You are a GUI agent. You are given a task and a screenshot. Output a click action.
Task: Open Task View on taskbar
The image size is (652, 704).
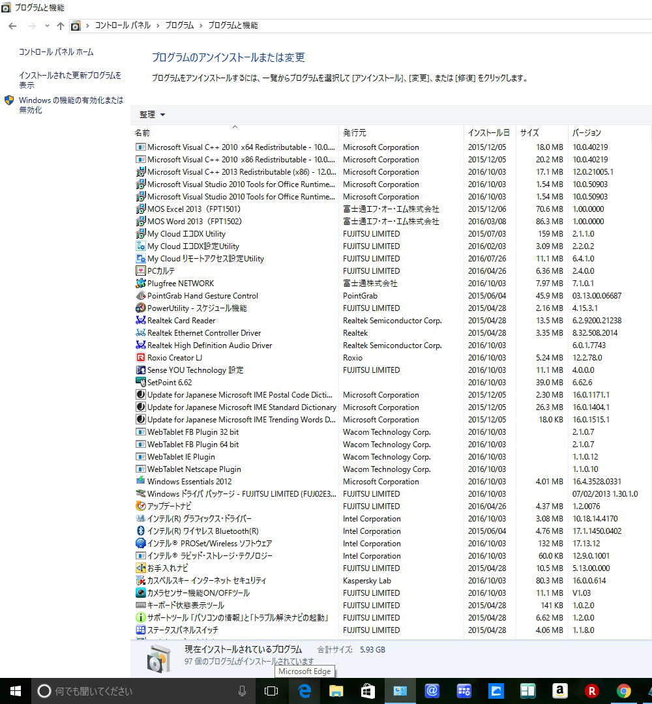click(271, 691)
